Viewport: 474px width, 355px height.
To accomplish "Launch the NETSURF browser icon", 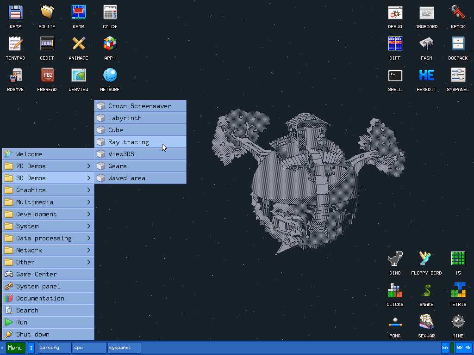I will [110, 75].
